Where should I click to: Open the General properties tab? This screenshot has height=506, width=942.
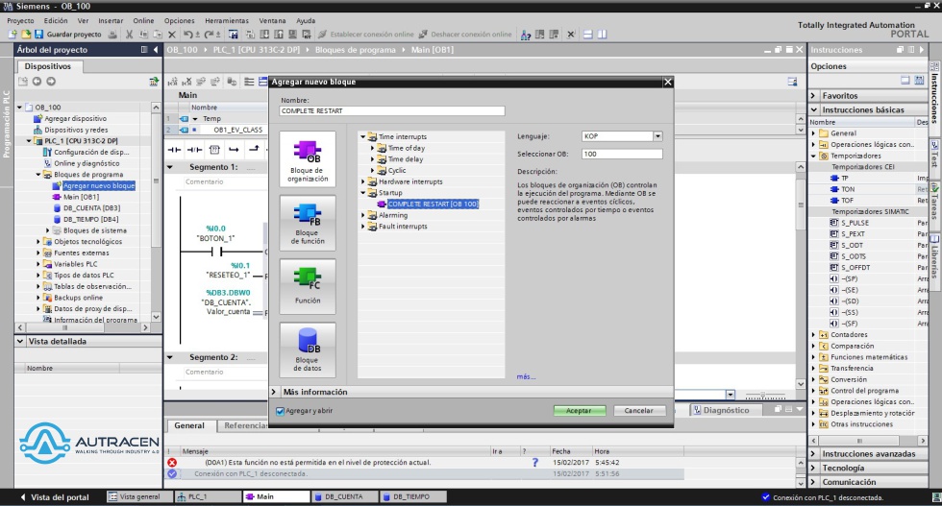tap(189, 425)
